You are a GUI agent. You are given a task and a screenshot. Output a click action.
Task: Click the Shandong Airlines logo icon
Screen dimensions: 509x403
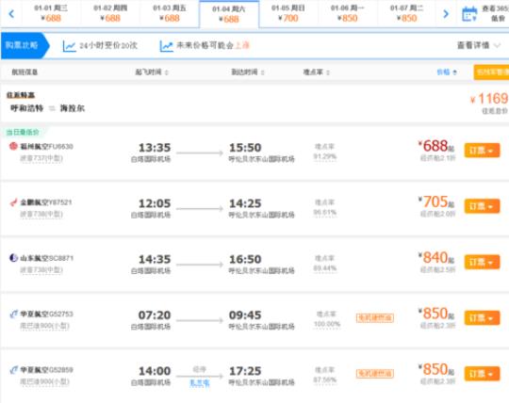[x=13, y=258]
